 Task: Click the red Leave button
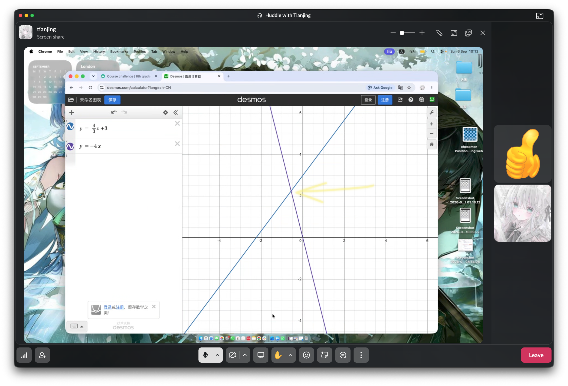(536, 355)
